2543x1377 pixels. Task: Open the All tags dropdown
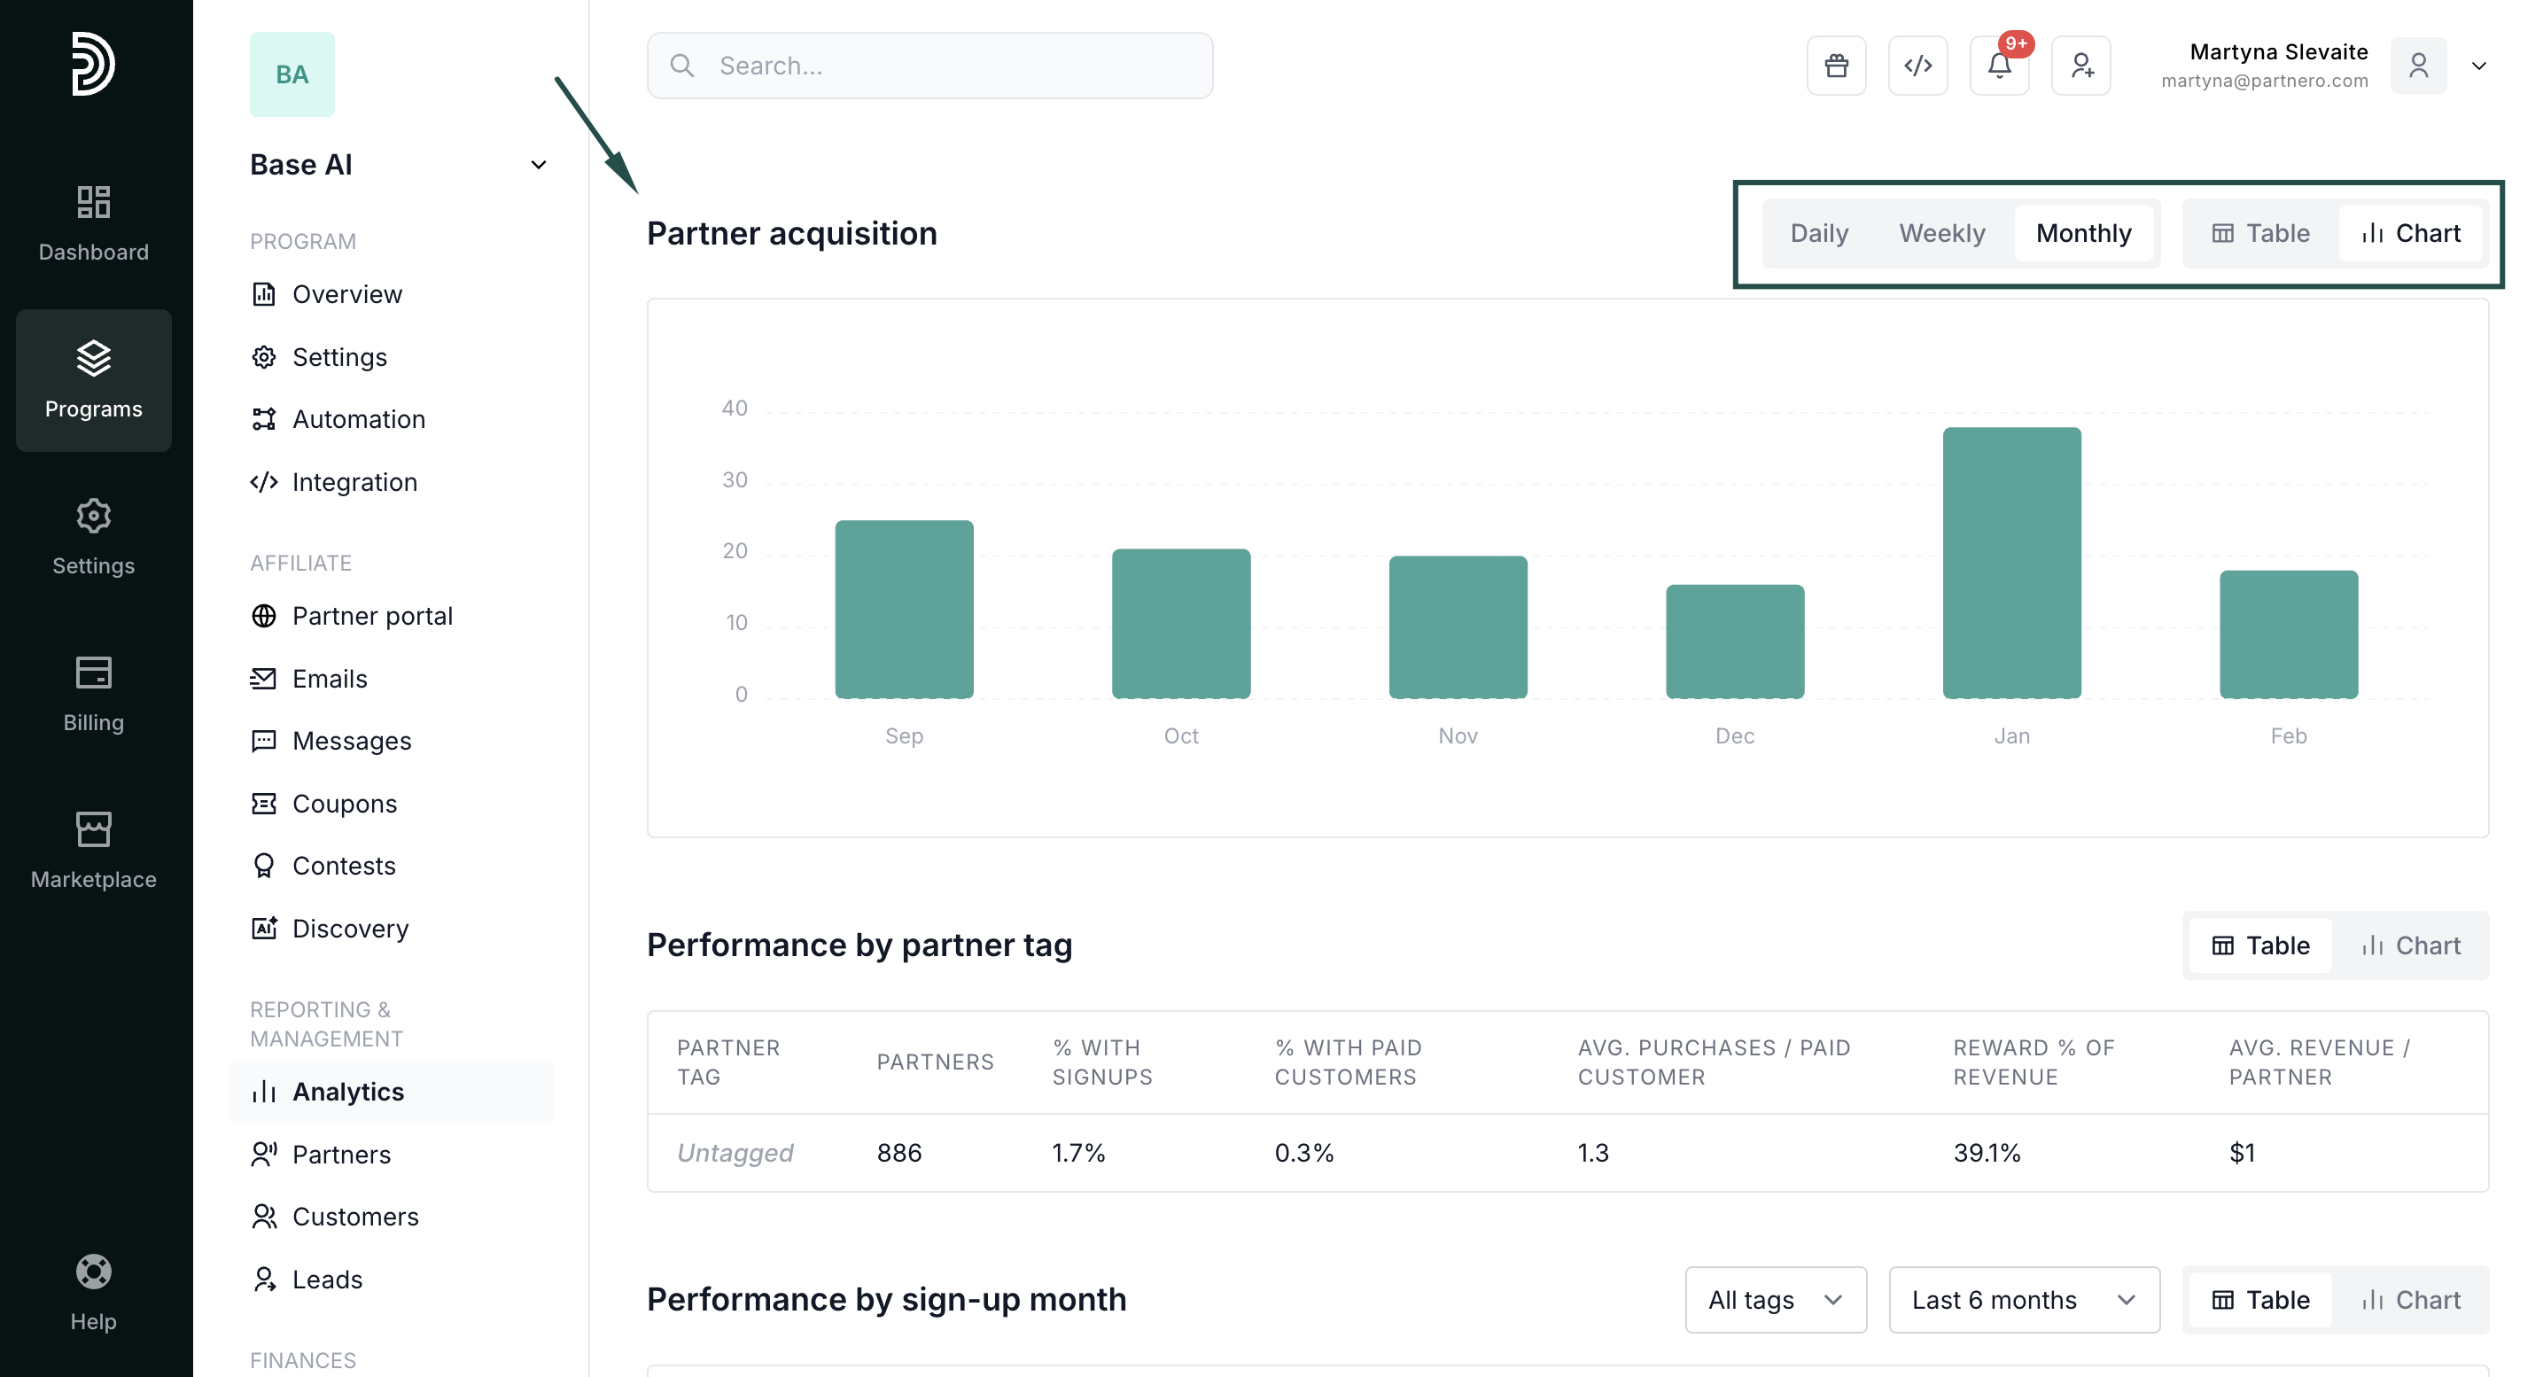tap(1774, 1299)
